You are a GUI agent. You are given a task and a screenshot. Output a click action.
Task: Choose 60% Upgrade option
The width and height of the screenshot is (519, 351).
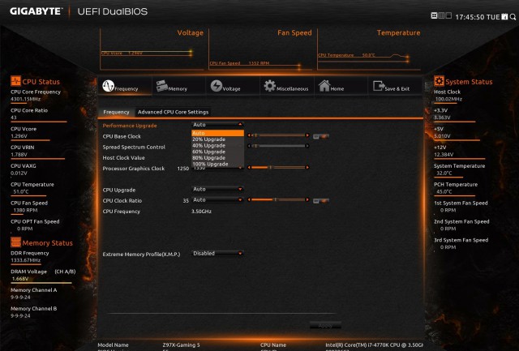pyautogui.click(x=217, y=152)
